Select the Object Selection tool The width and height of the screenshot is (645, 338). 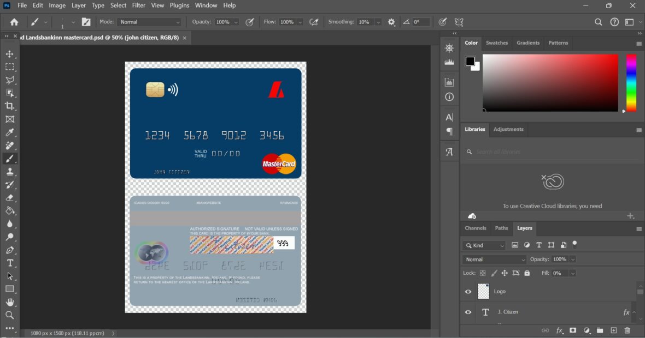[x=9, y=93]
